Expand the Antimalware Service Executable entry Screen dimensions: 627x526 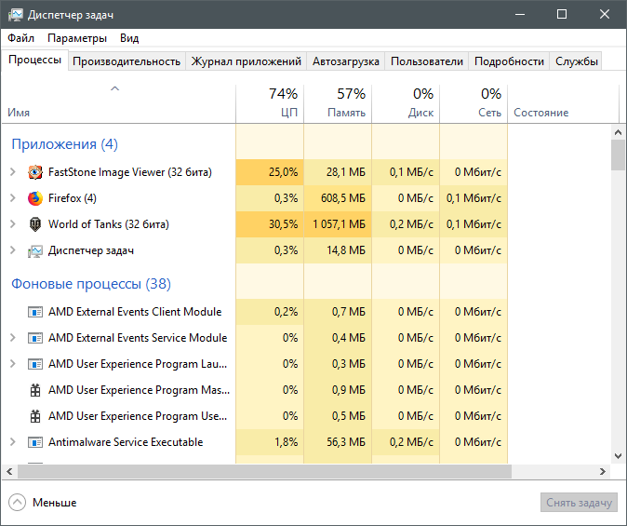(x=12, y=442)
